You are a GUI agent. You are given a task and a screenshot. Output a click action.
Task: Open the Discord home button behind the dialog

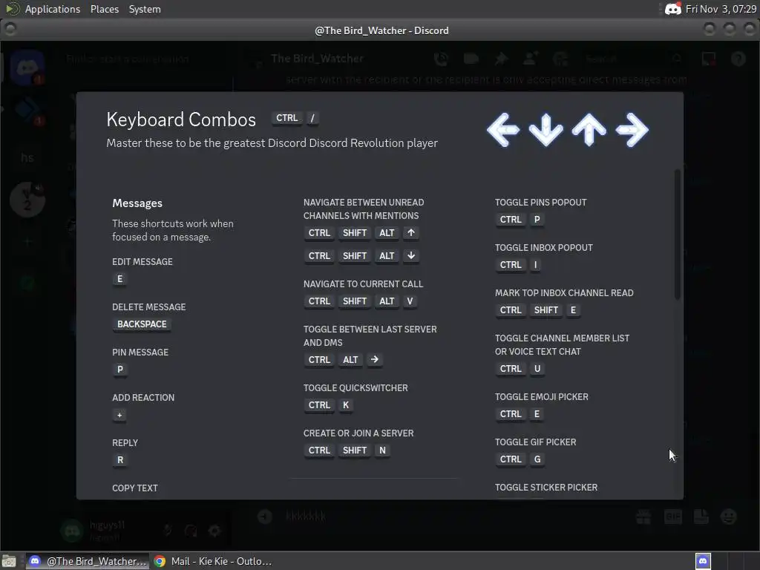27,68
